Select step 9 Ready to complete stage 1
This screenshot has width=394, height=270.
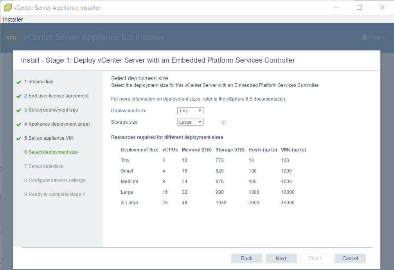[x=54, y=194]
